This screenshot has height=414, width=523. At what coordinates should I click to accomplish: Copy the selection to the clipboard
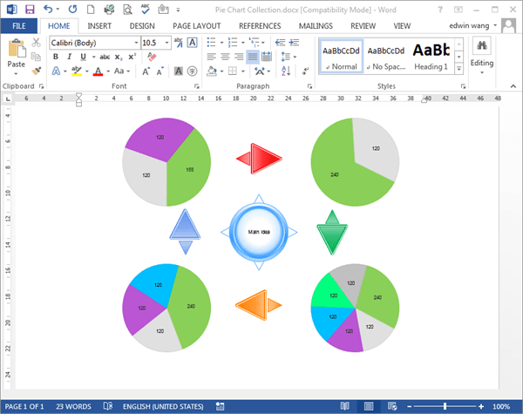[36, 57]
